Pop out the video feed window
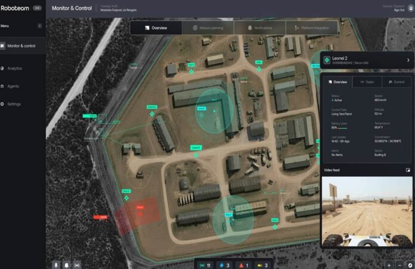Screen dimensions: 415x269 point(408,170)
